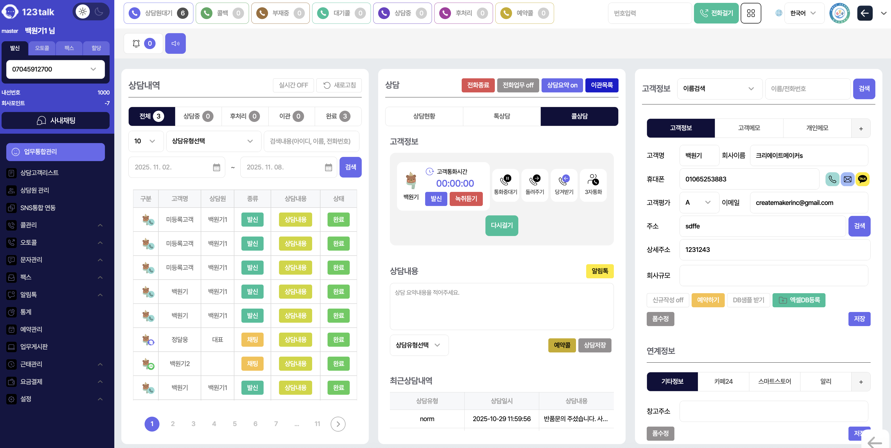Click the speaker sound icon button

click(175, 44)
